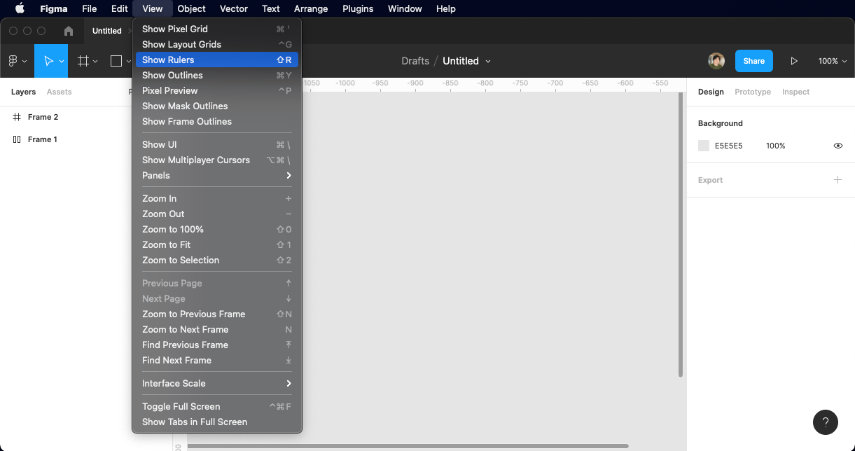Choose Zoom to Next Frame
The image size is (855, 451).
(x=217, y=329)
